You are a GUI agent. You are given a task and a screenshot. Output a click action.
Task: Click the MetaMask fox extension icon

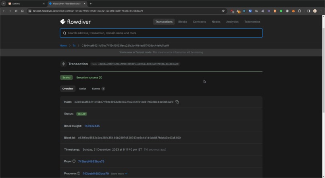(293, 11)
